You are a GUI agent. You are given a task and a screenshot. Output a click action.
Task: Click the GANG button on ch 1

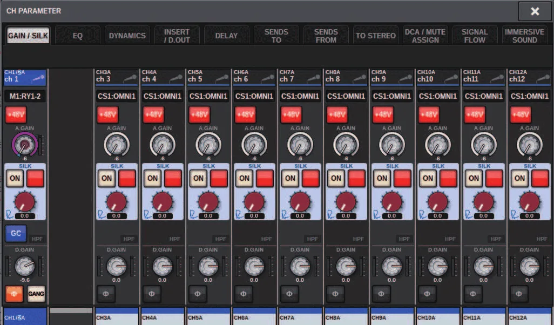(36, 294)
